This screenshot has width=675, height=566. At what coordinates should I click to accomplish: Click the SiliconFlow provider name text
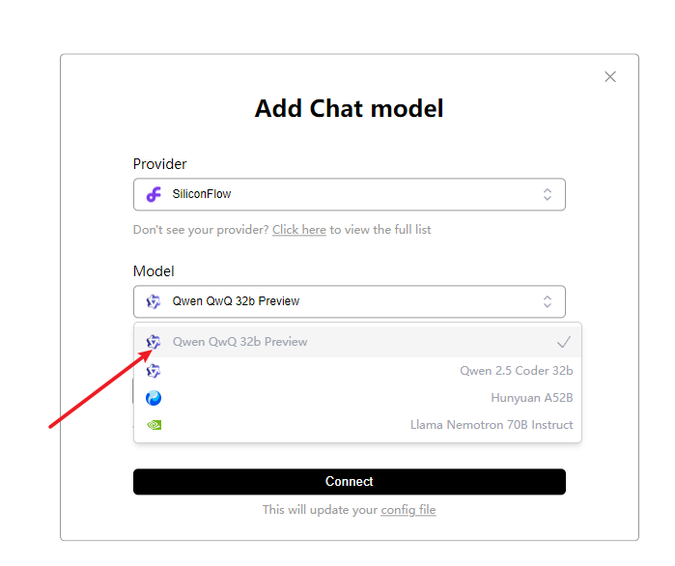tap(202, 194)
